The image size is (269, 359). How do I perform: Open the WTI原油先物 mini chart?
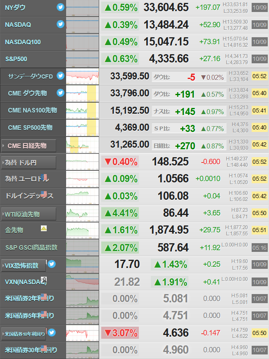coord(82,213)
